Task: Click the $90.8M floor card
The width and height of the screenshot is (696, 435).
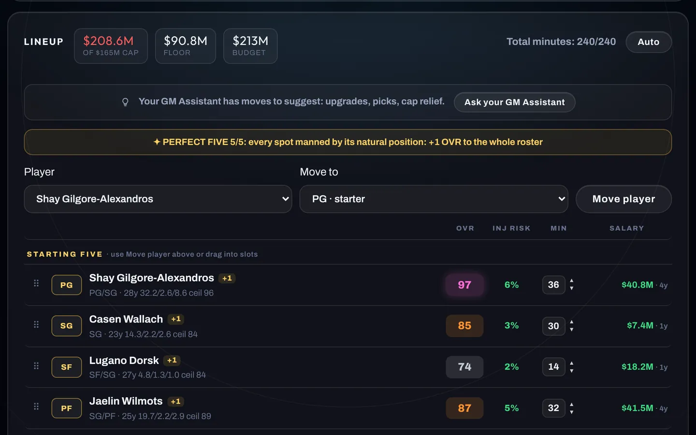Action: (185, 46)
